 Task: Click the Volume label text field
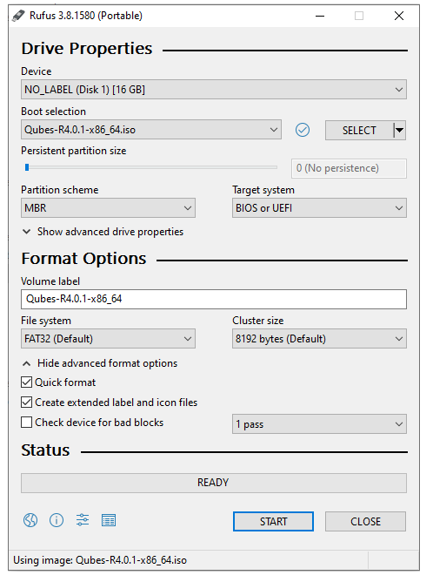click(x=214, y=299)
